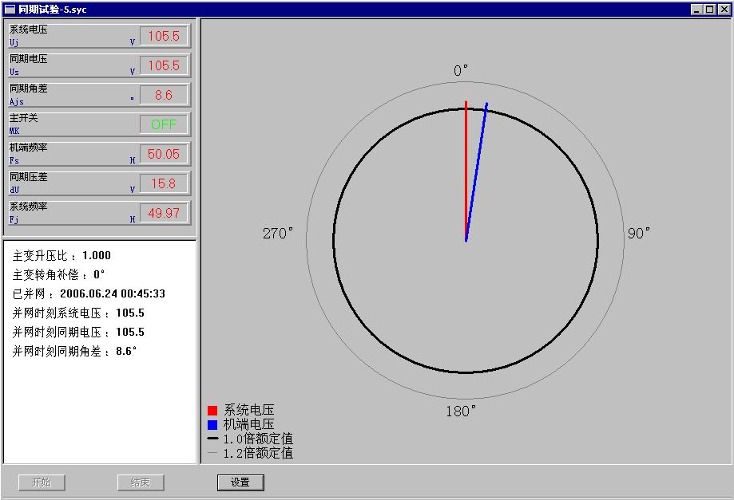
Task: Click the 系统频率 Fj value 49.97
Action: coord(164,213)
